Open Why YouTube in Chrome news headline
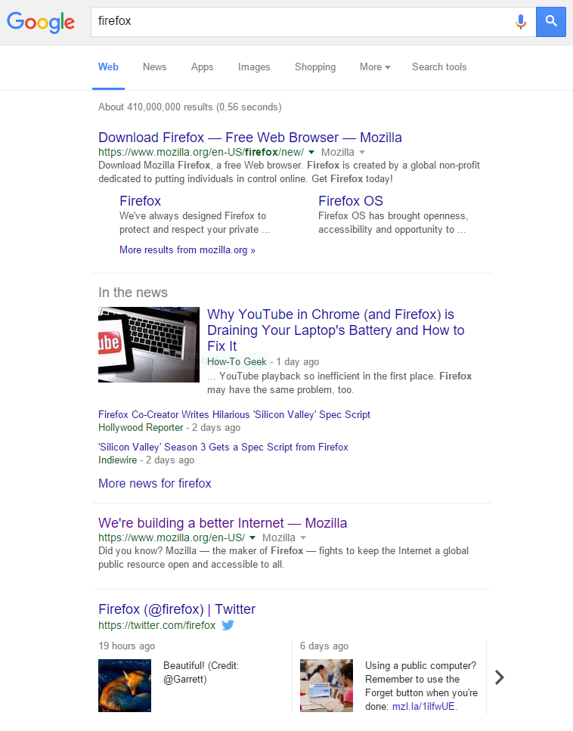Image resolution: width=573 pixels, height=731 pixels. coord(336,330)
